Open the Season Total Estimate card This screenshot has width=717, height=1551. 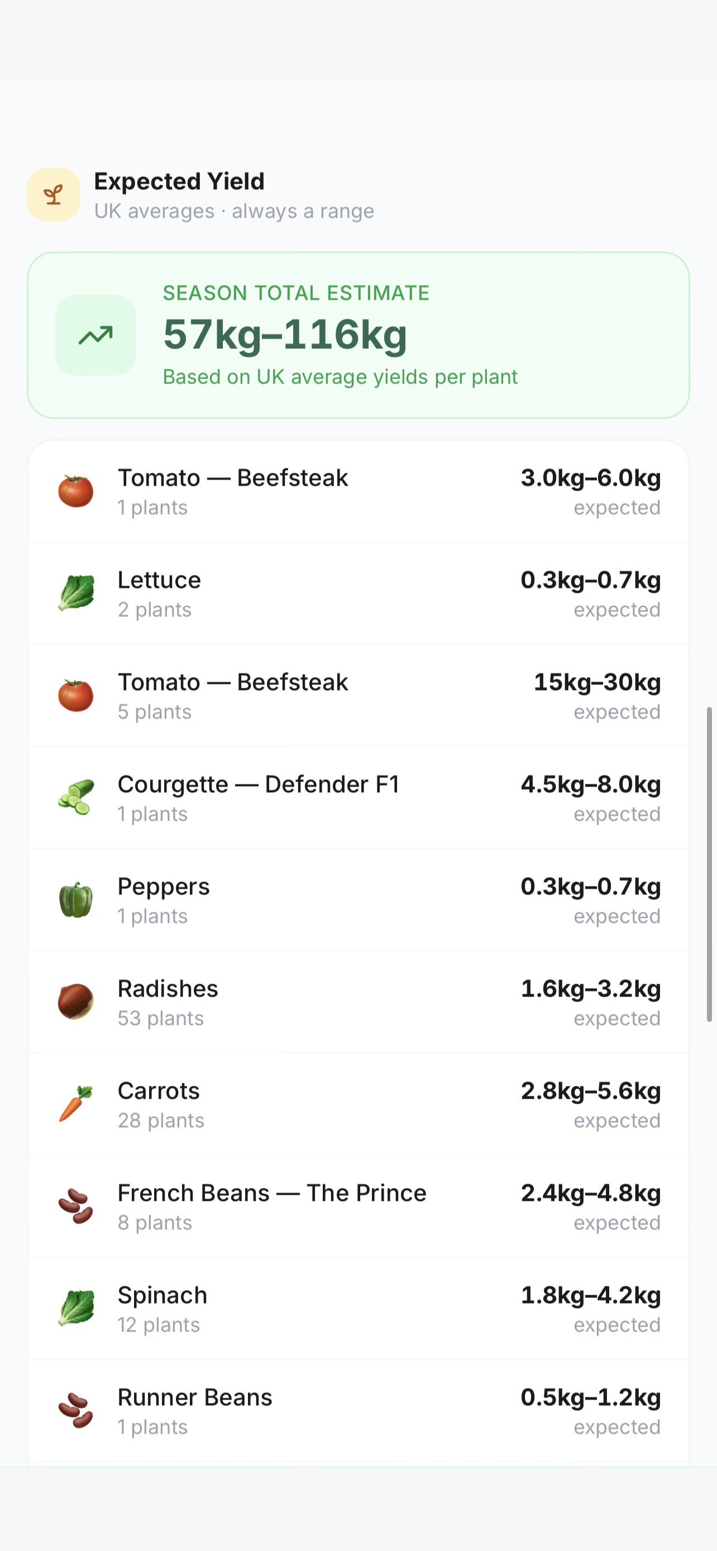pos(358,335)
